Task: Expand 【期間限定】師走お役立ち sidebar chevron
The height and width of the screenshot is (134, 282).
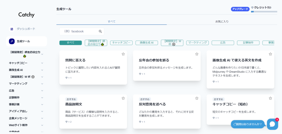Action: point(42,54)
